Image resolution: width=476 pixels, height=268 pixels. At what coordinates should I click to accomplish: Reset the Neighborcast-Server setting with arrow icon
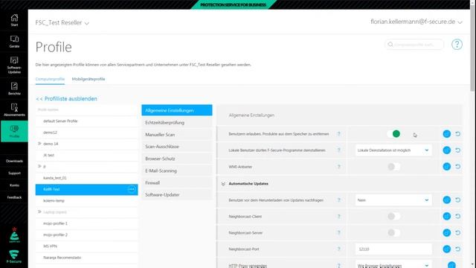pos(458,233)
